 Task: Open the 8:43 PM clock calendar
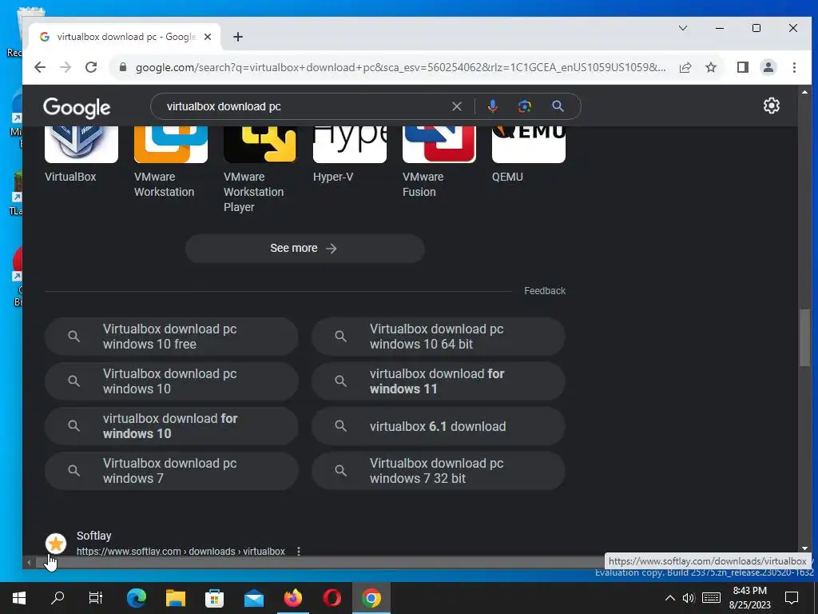tap(749, 598)
